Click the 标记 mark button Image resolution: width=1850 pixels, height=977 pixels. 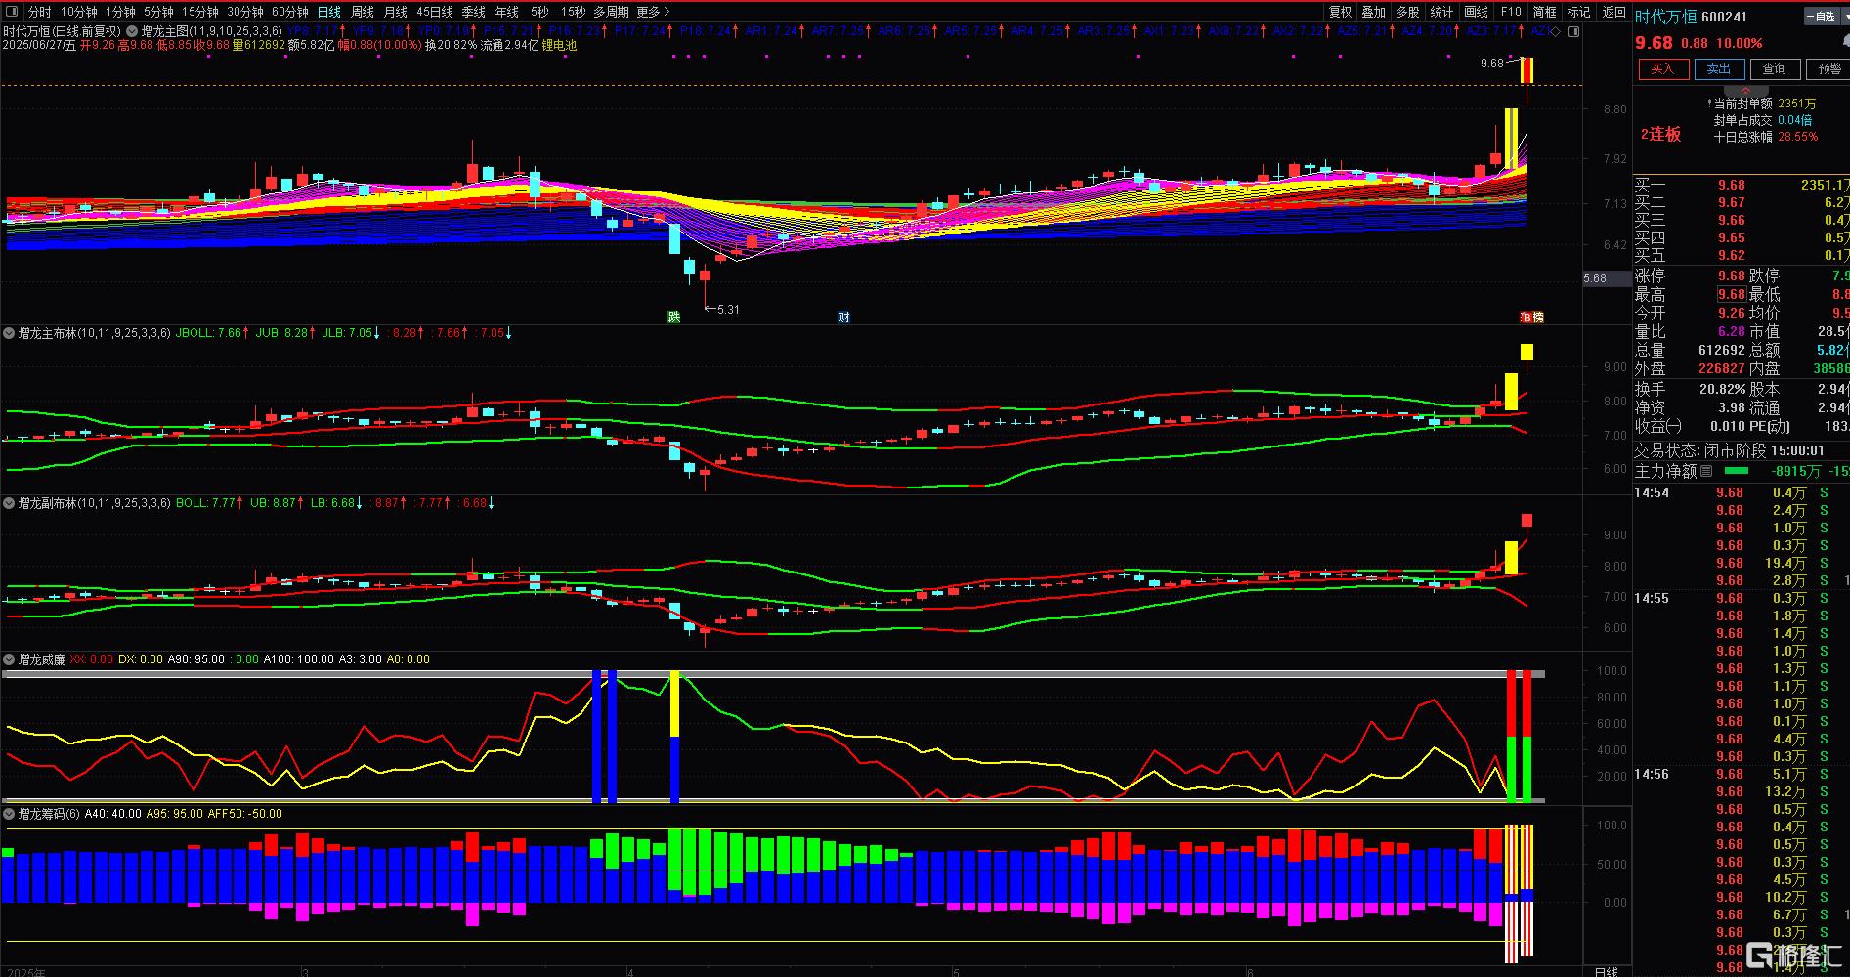(x=1578, y=12)
